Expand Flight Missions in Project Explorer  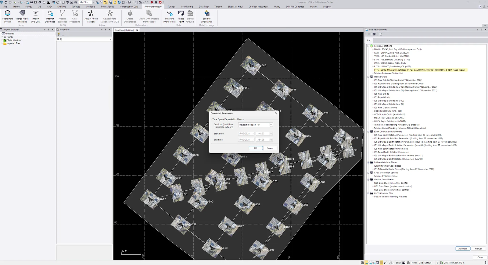pyautogui.click(x=2, y=40)
